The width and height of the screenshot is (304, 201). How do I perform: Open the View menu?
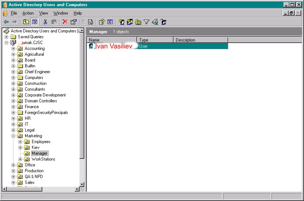point(43,13)
